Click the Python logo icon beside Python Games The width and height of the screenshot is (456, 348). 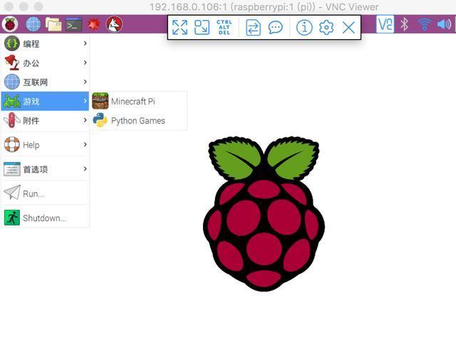pos(100,120)
